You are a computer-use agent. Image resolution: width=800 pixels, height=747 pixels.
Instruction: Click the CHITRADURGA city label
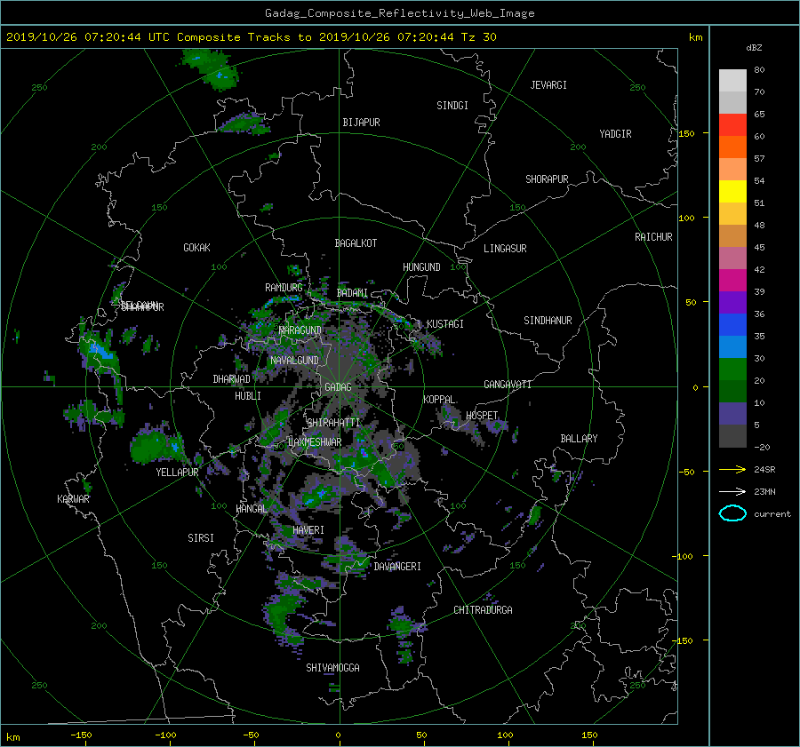point(483,610)
